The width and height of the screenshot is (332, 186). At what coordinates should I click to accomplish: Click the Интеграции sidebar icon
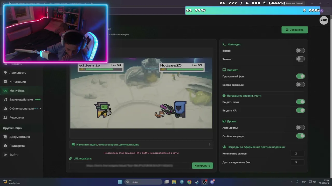(5, 82)
